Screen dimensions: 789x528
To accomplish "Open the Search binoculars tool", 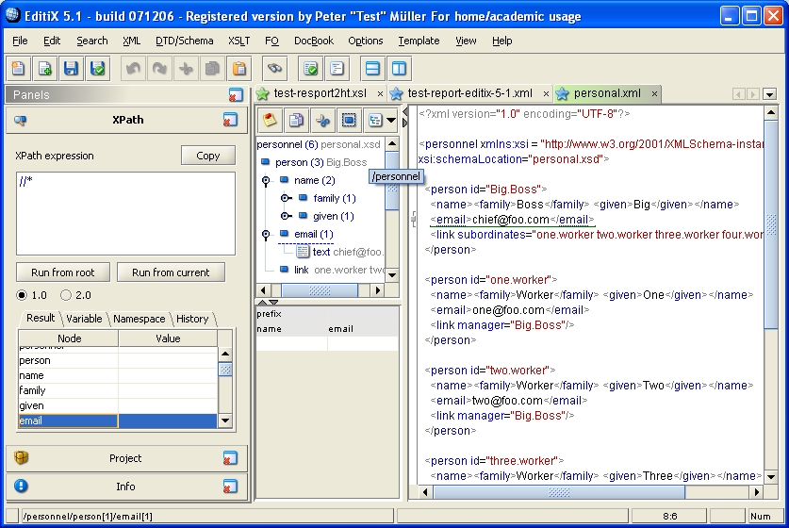I will pos(274,69).
